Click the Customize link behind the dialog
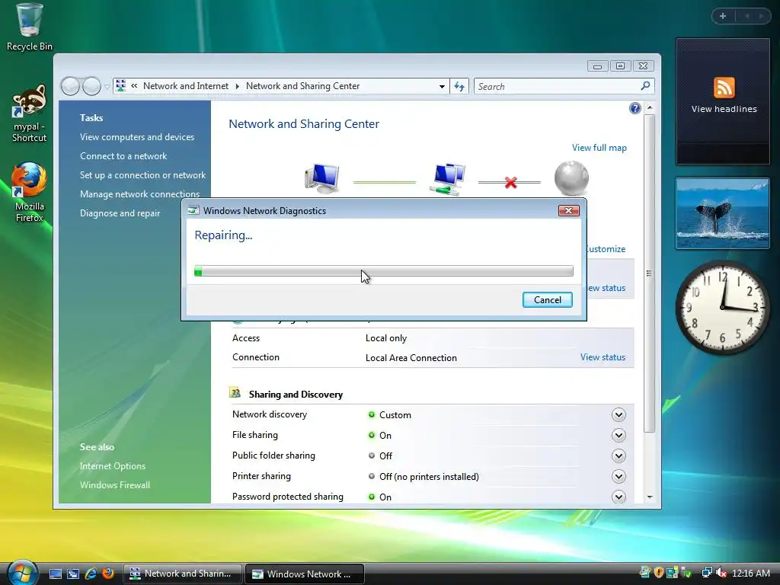The image size is (780, 585). point(606,249)
